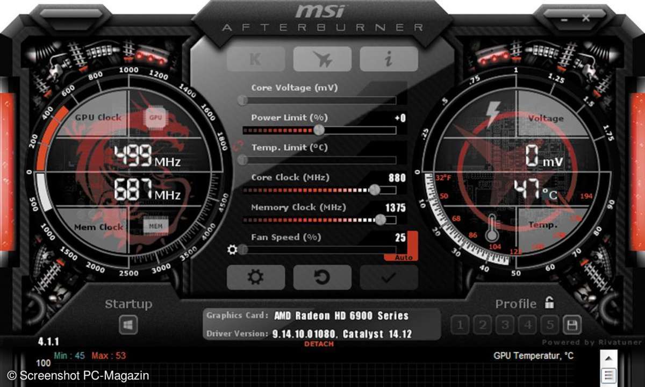Click the Fan Speed slider handle
The image size is (645, 387).
pyautogui.click(x=243, y=249)
